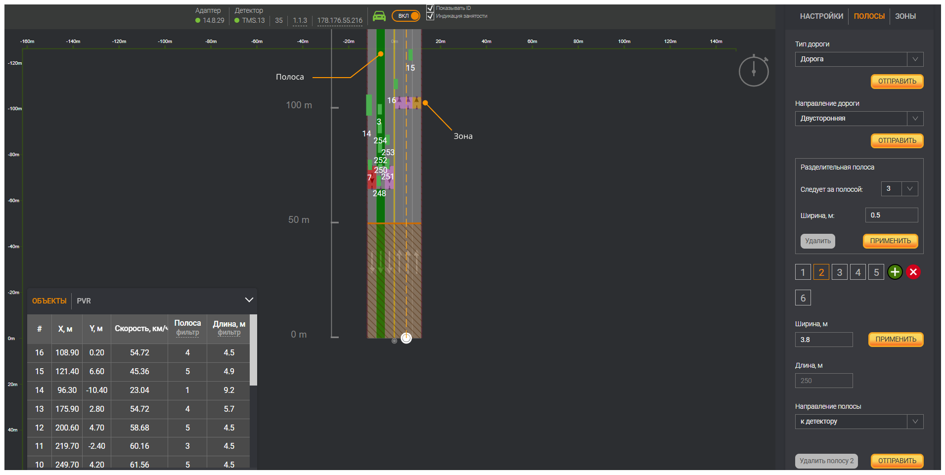This screenshot has height=475, width=945.
Task: Click ОТПРАВИТЬ under Тип дороги
Action: (897, 82)
